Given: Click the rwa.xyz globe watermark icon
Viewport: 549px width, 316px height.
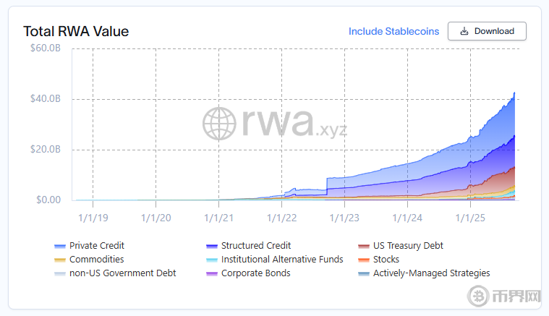Looking at the screenshot, I should click(219, 124).
